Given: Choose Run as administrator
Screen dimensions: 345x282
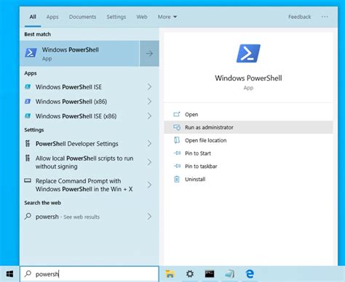Looking at the screenshot, I should point(248,127).
